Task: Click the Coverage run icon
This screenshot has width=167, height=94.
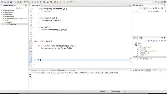Action: (x=47, y=2)
